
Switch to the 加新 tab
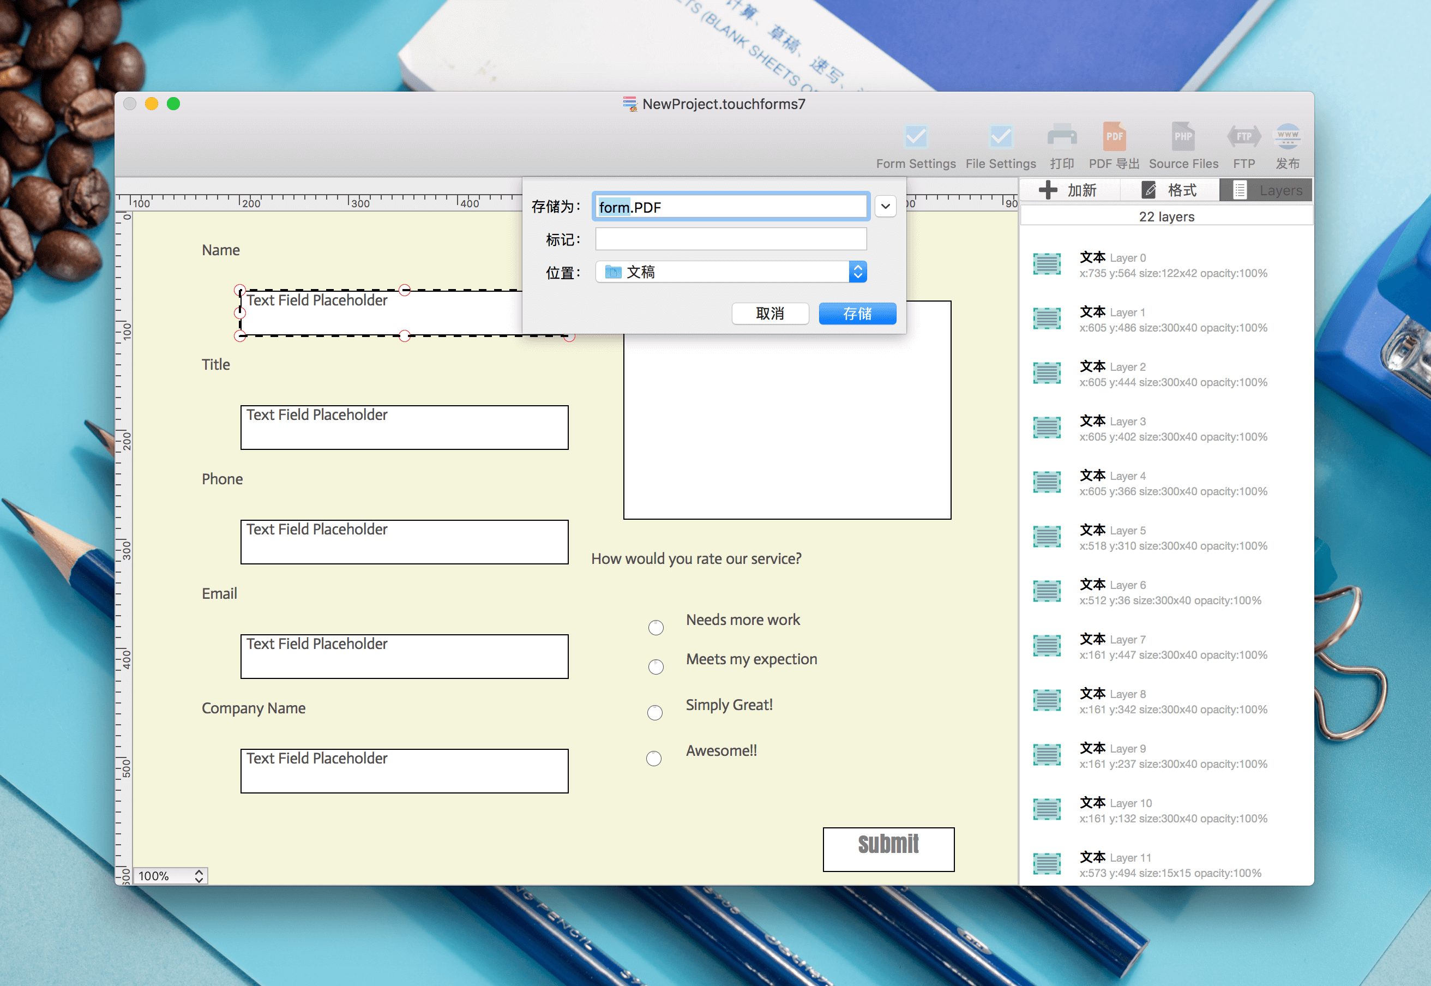coord(1069,190)
